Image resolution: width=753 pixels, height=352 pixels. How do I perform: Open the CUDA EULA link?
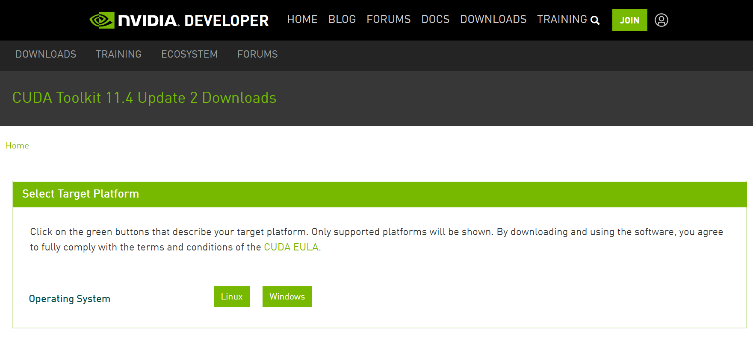point(291,247)
